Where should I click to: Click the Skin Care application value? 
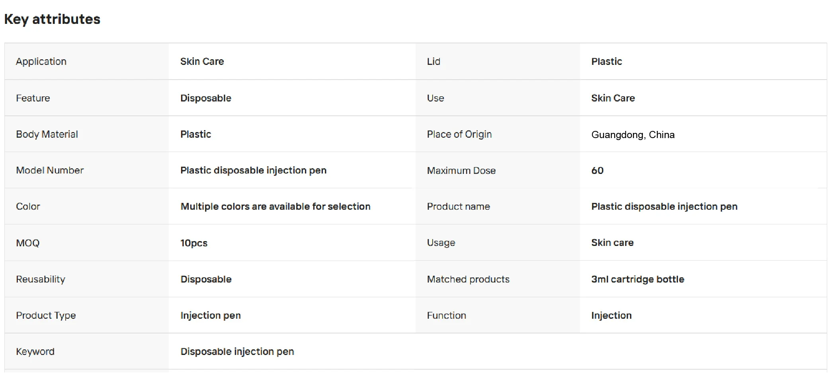click(202, 61)
